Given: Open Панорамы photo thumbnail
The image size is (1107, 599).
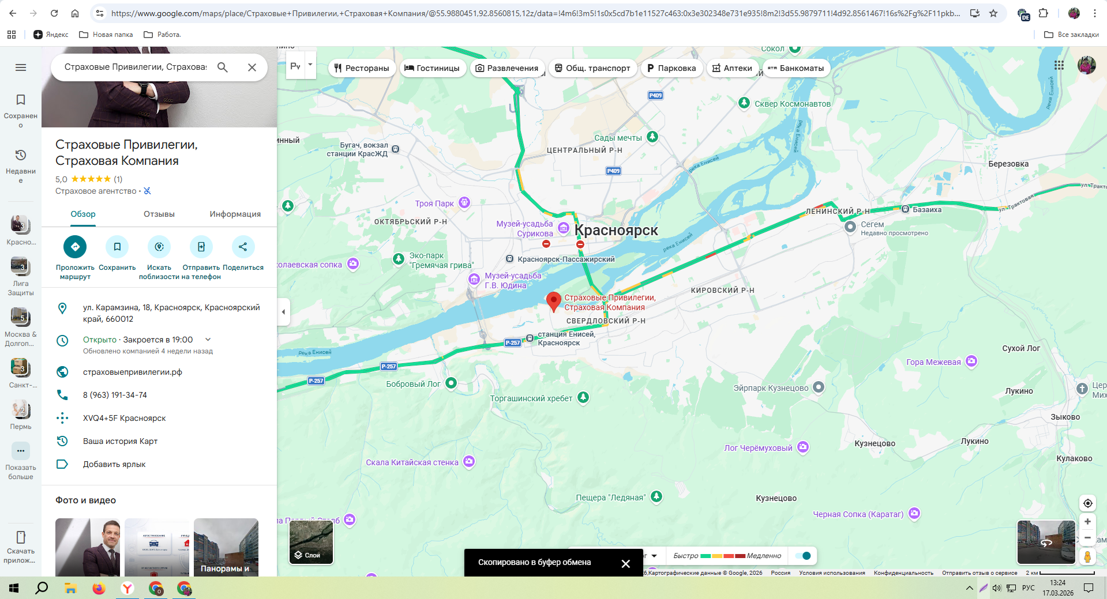Looking at the screenshot, I should point(226,547).
